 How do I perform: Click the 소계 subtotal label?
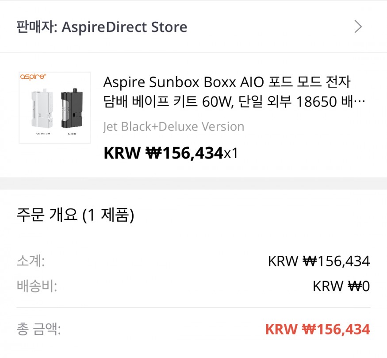31,261
